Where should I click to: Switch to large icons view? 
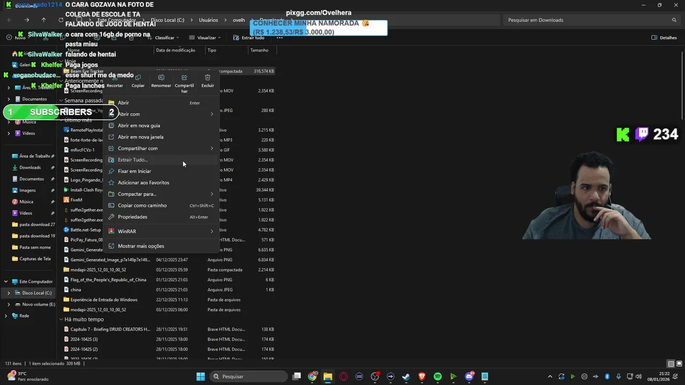[x=679, y=364]
